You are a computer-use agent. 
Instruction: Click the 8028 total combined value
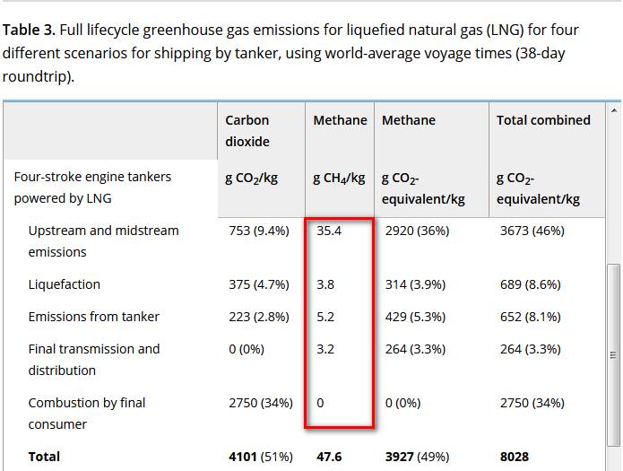[x=515, y=457]
